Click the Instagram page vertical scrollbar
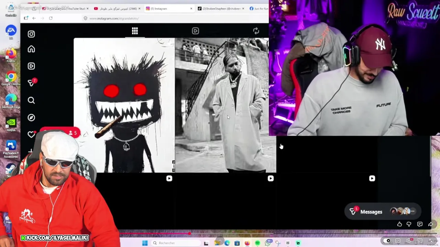Viewport: 440px width, 247px height. coord(431,156)
